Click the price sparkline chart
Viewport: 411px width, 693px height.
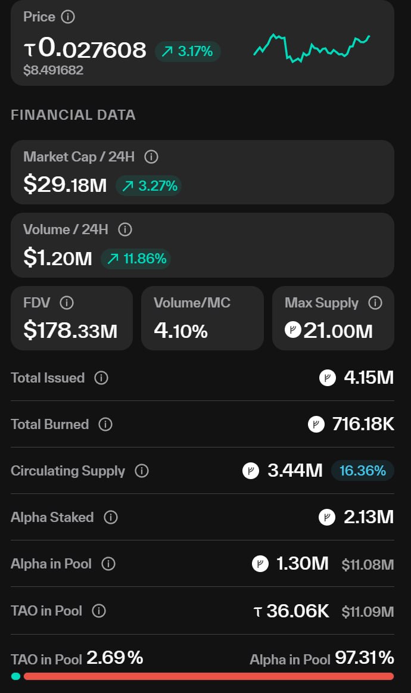pos(312,48)
